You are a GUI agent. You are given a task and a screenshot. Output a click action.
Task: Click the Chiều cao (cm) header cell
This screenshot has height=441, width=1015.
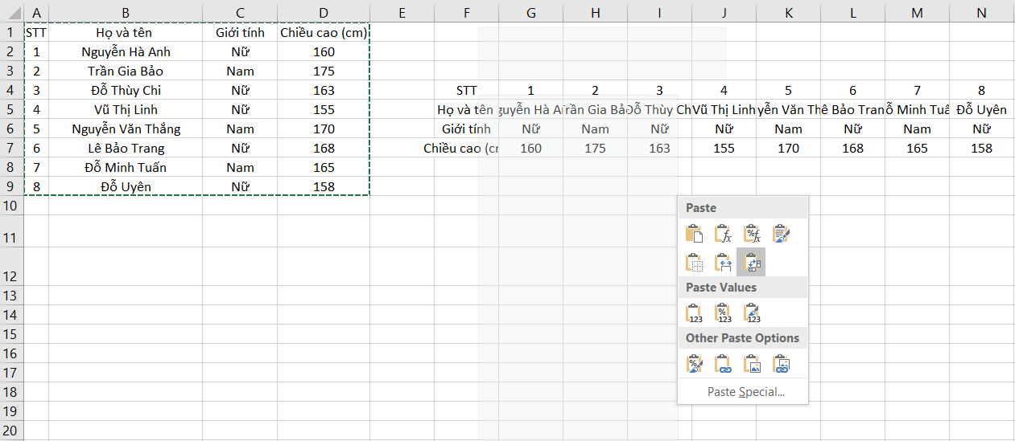click(x=323, y=33)
